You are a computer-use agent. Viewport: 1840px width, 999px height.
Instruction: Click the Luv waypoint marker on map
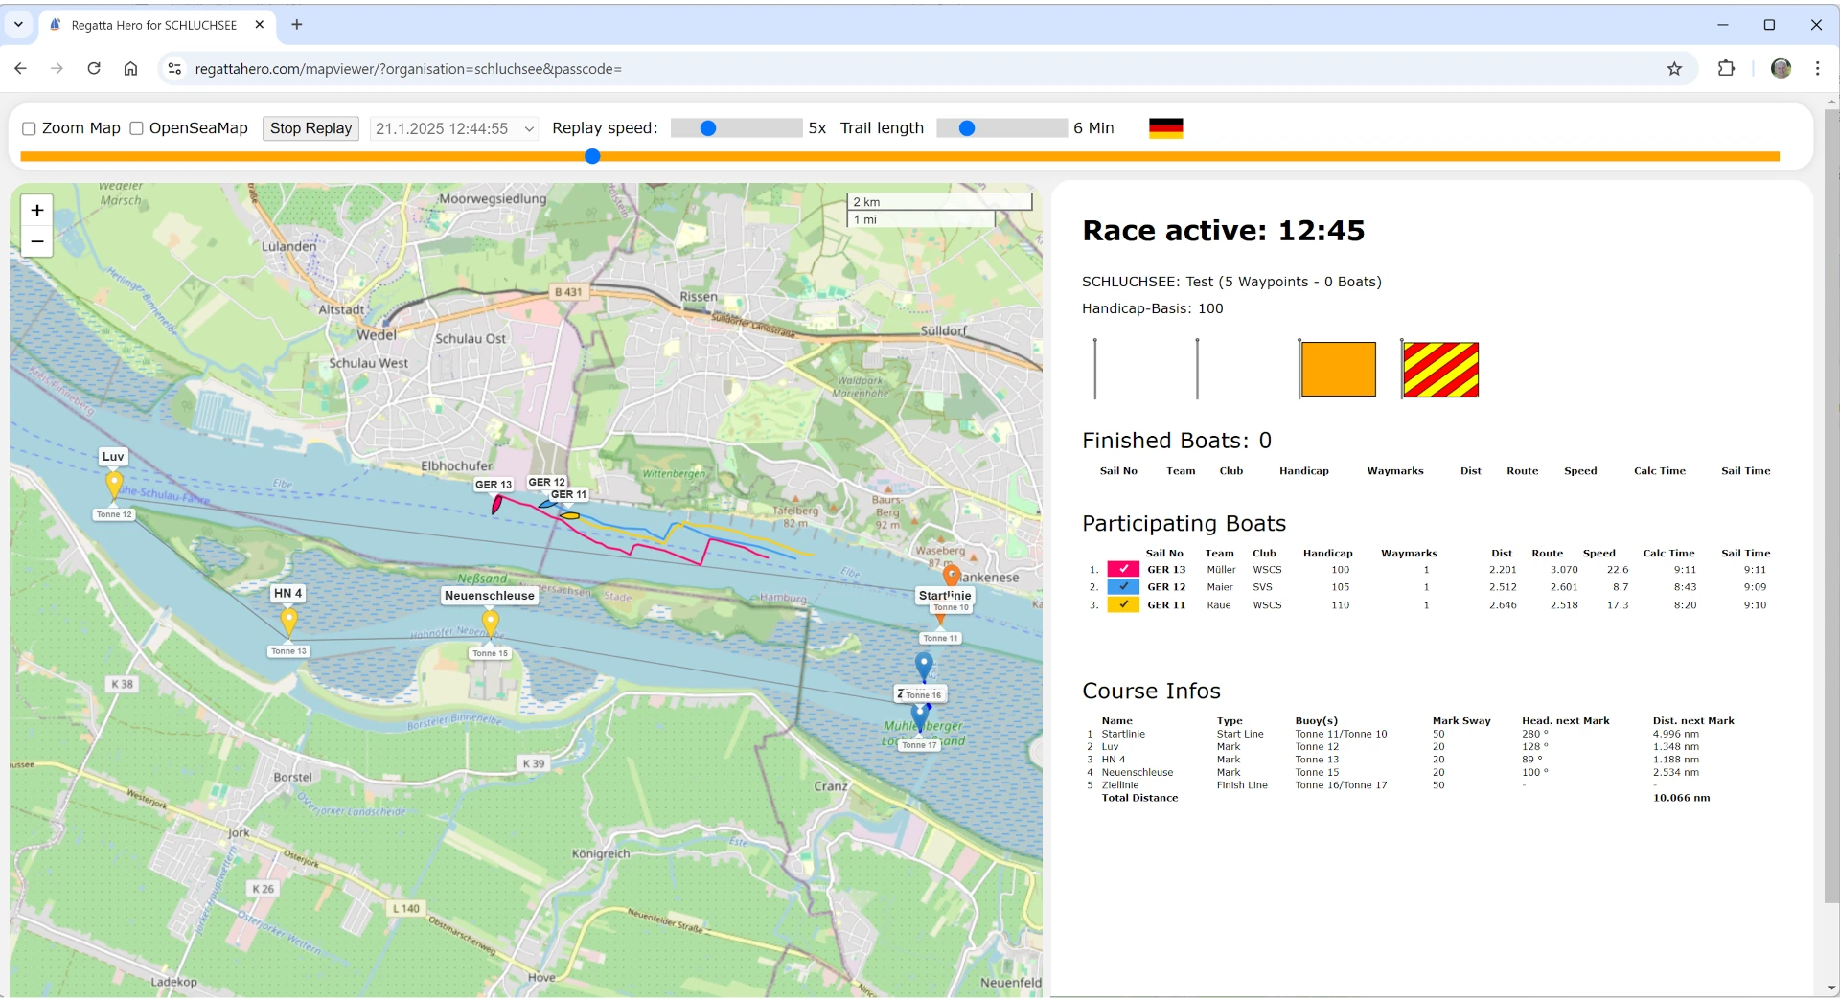pyautogui.click(x=114, y=484)
